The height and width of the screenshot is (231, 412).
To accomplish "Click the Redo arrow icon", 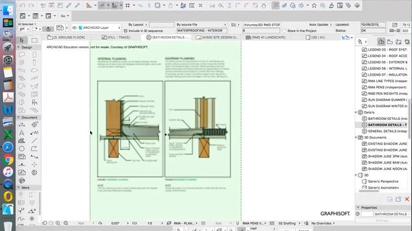I will 32,6.
